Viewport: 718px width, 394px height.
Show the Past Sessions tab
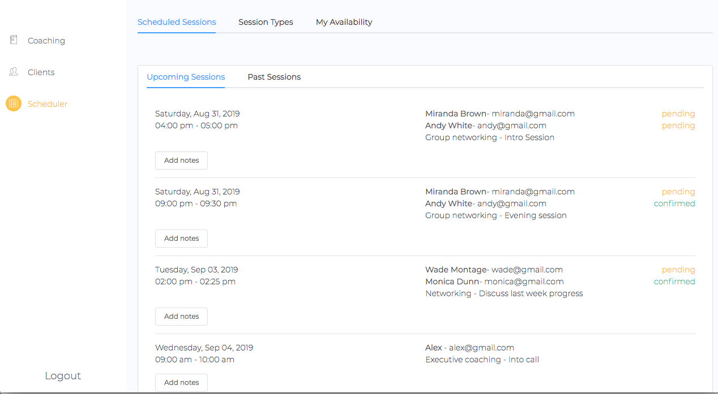[x=274, y=77]
